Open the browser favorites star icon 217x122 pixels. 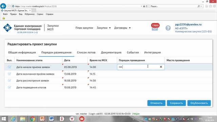(x=211, y=6)
